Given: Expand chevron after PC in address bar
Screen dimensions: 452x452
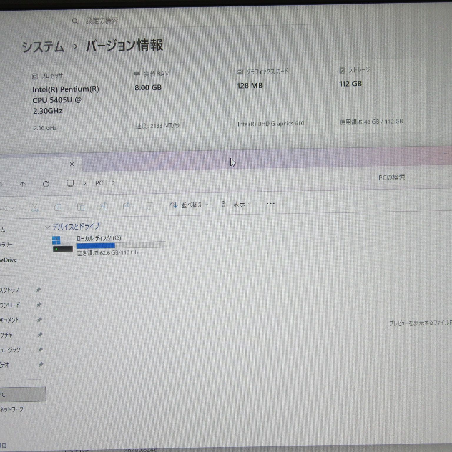Looking at the screenshot, I should coord(113,183).
